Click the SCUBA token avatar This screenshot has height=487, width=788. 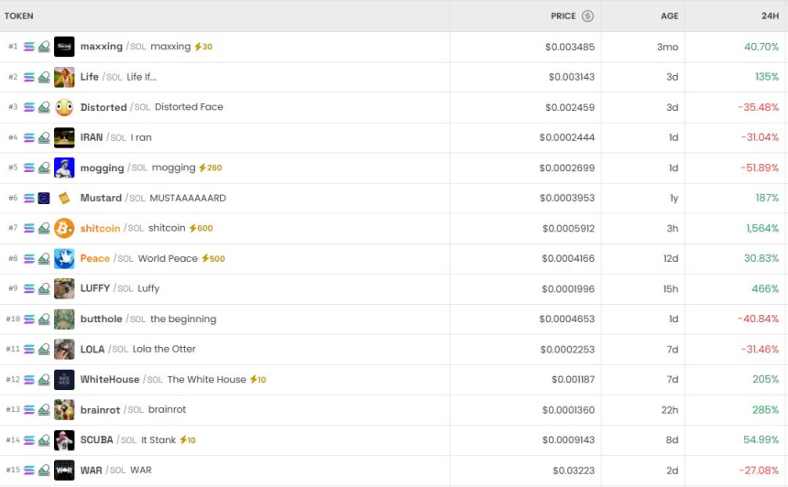tap(64, 440)
